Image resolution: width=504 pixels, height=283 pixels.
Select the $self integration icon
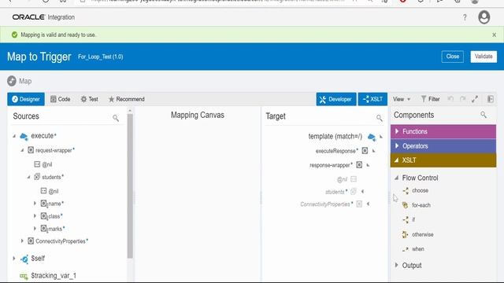tap(24, 259)
